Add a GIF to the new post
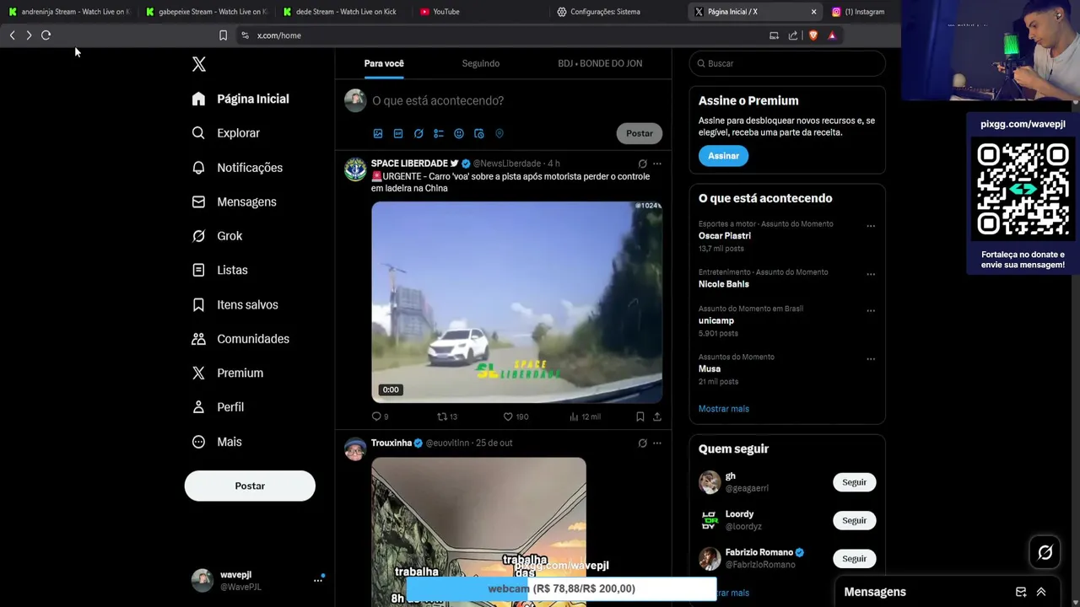 pyautogui.click(x=398, y=133)
